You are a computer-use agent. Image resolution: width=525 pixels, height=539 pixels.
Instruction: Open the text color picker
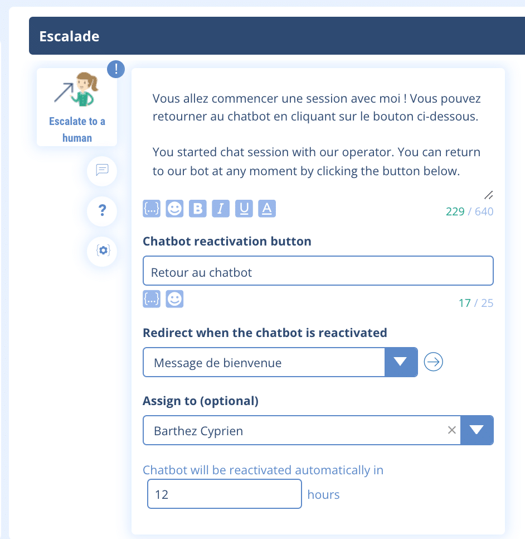267,209
